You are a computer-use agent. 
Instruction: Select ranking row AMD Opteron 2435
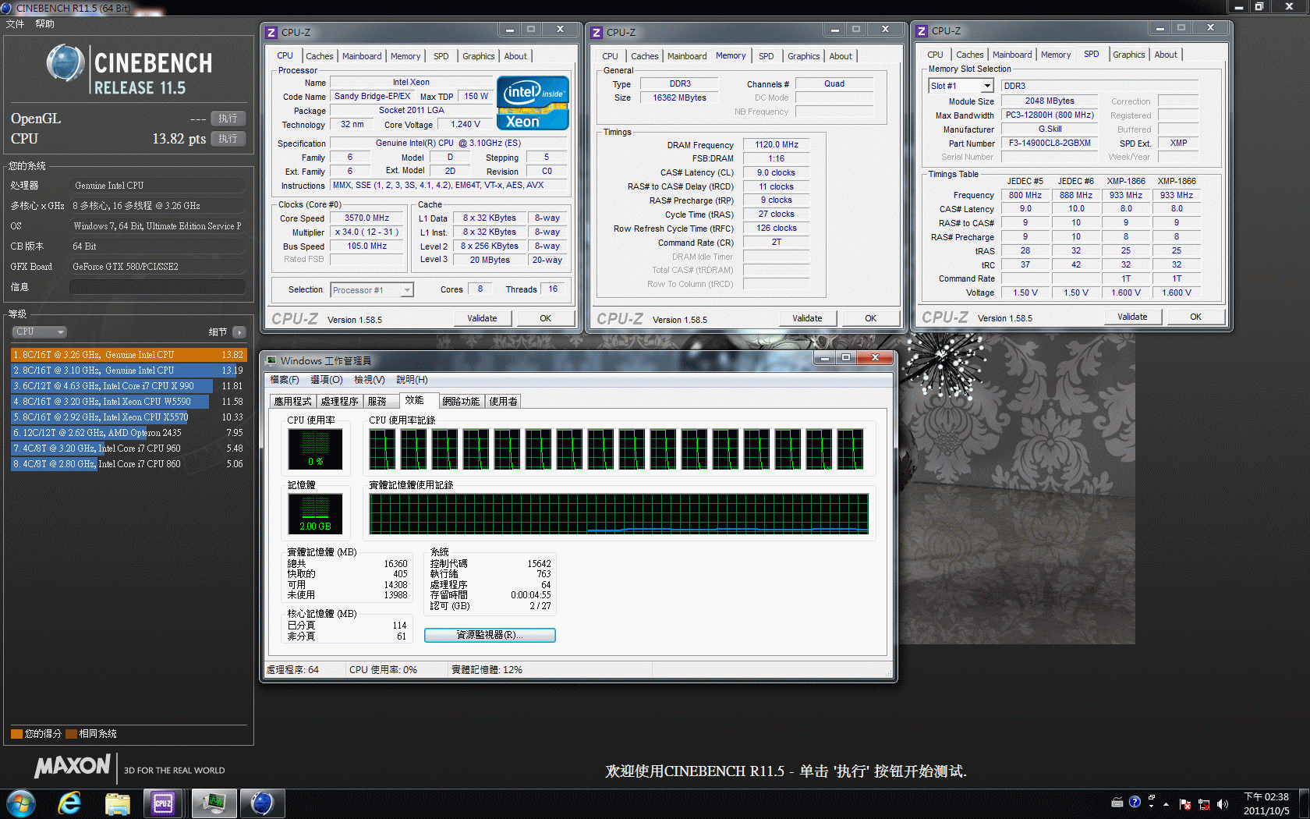(128, 433)
